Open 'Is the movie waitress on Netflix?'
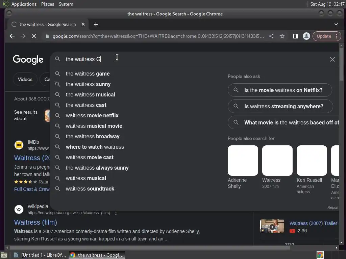The image size is (346, 259). coord(280,90)
